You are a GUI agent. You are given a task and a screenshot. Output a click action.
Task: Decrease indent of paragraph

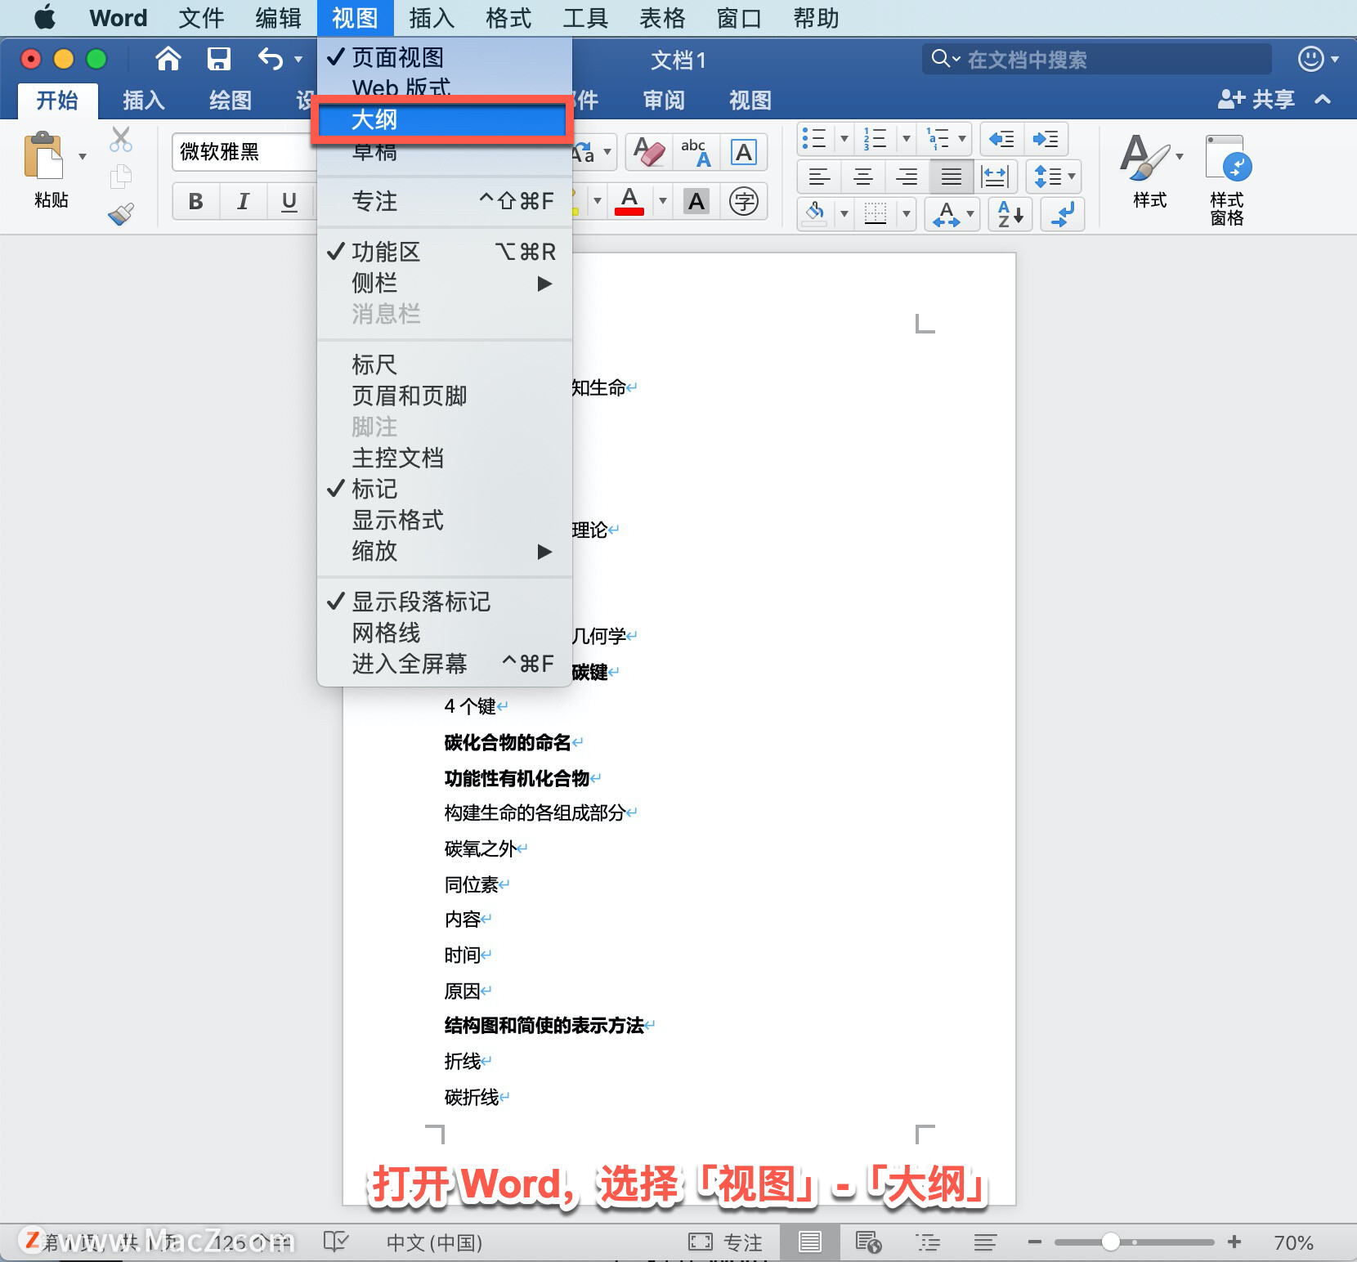(1001, 139)
